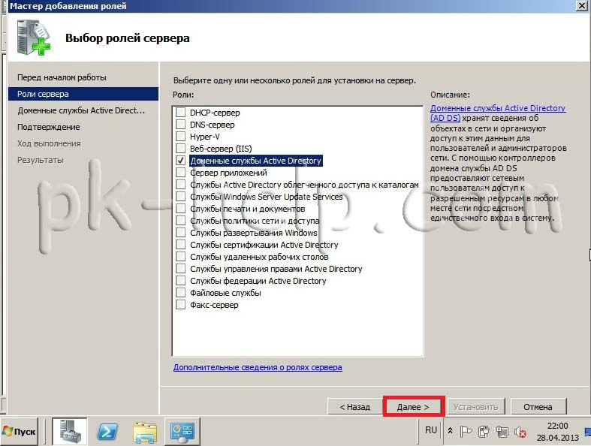Open Windows Explorer folder icon in taskbar
The image size is (591, 446).
[145, 432]
